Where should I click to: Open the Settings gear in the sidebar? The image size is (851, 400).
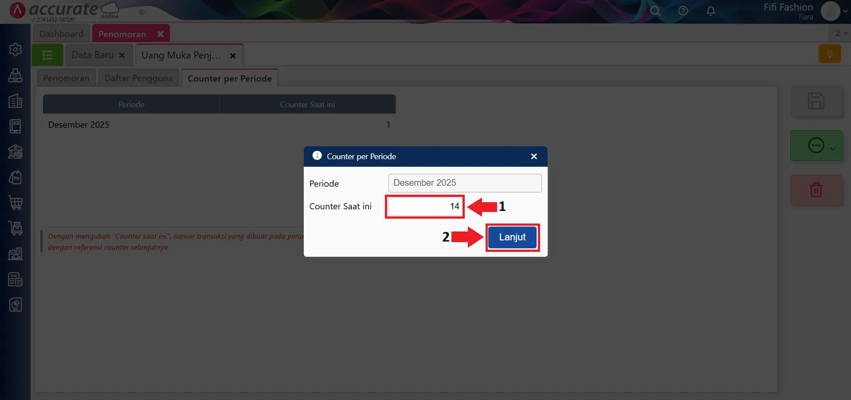pos(16,50)
